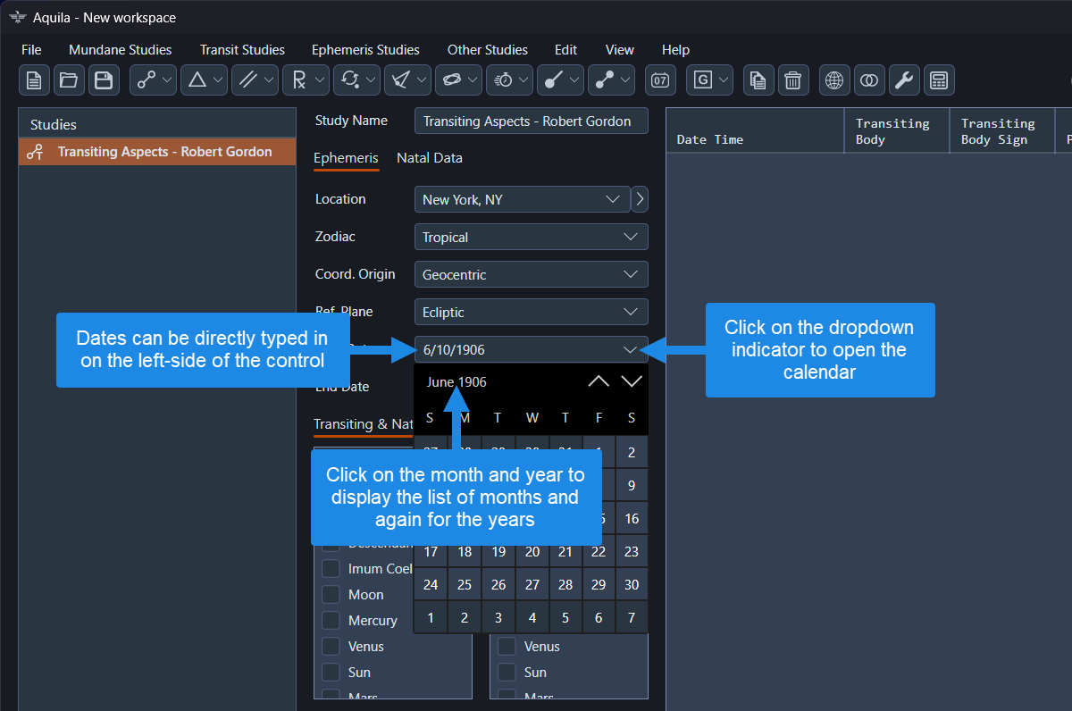Viewport: 1072px width, 711px height.
Task: Click the June 1906 calendar header
Action: point(456,382)
